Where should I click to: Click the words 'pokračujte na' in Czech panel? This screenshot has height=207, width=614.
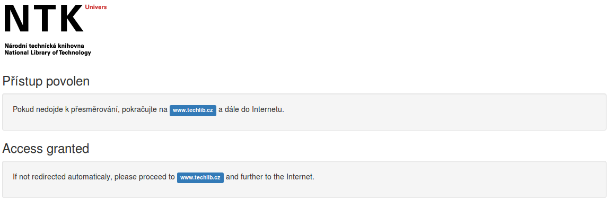[145, 110]
